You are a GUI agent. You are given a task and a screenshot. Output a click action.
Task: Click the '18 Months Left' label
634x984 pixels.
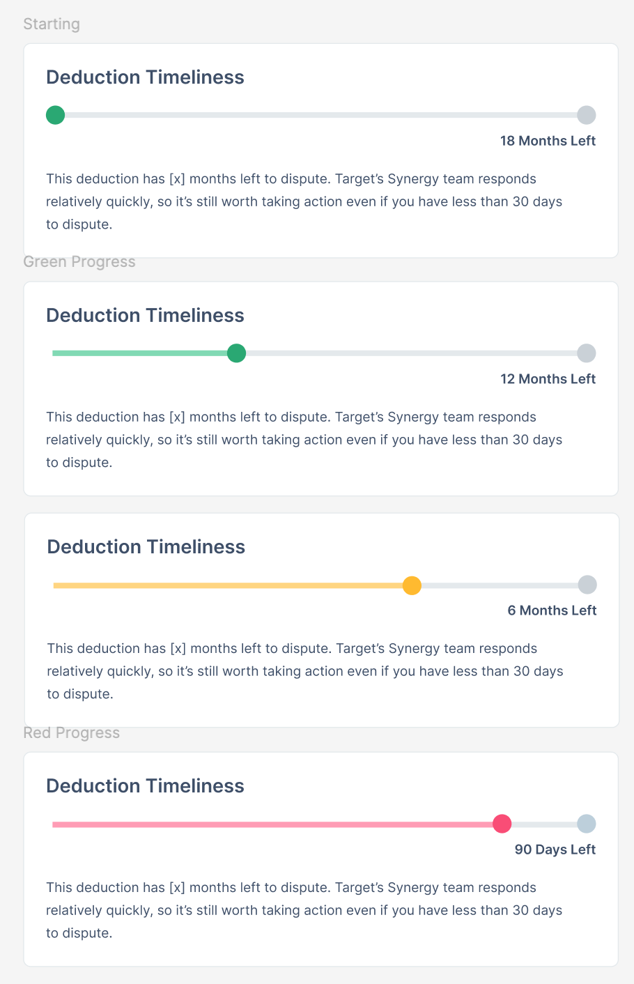coord(548,141)
